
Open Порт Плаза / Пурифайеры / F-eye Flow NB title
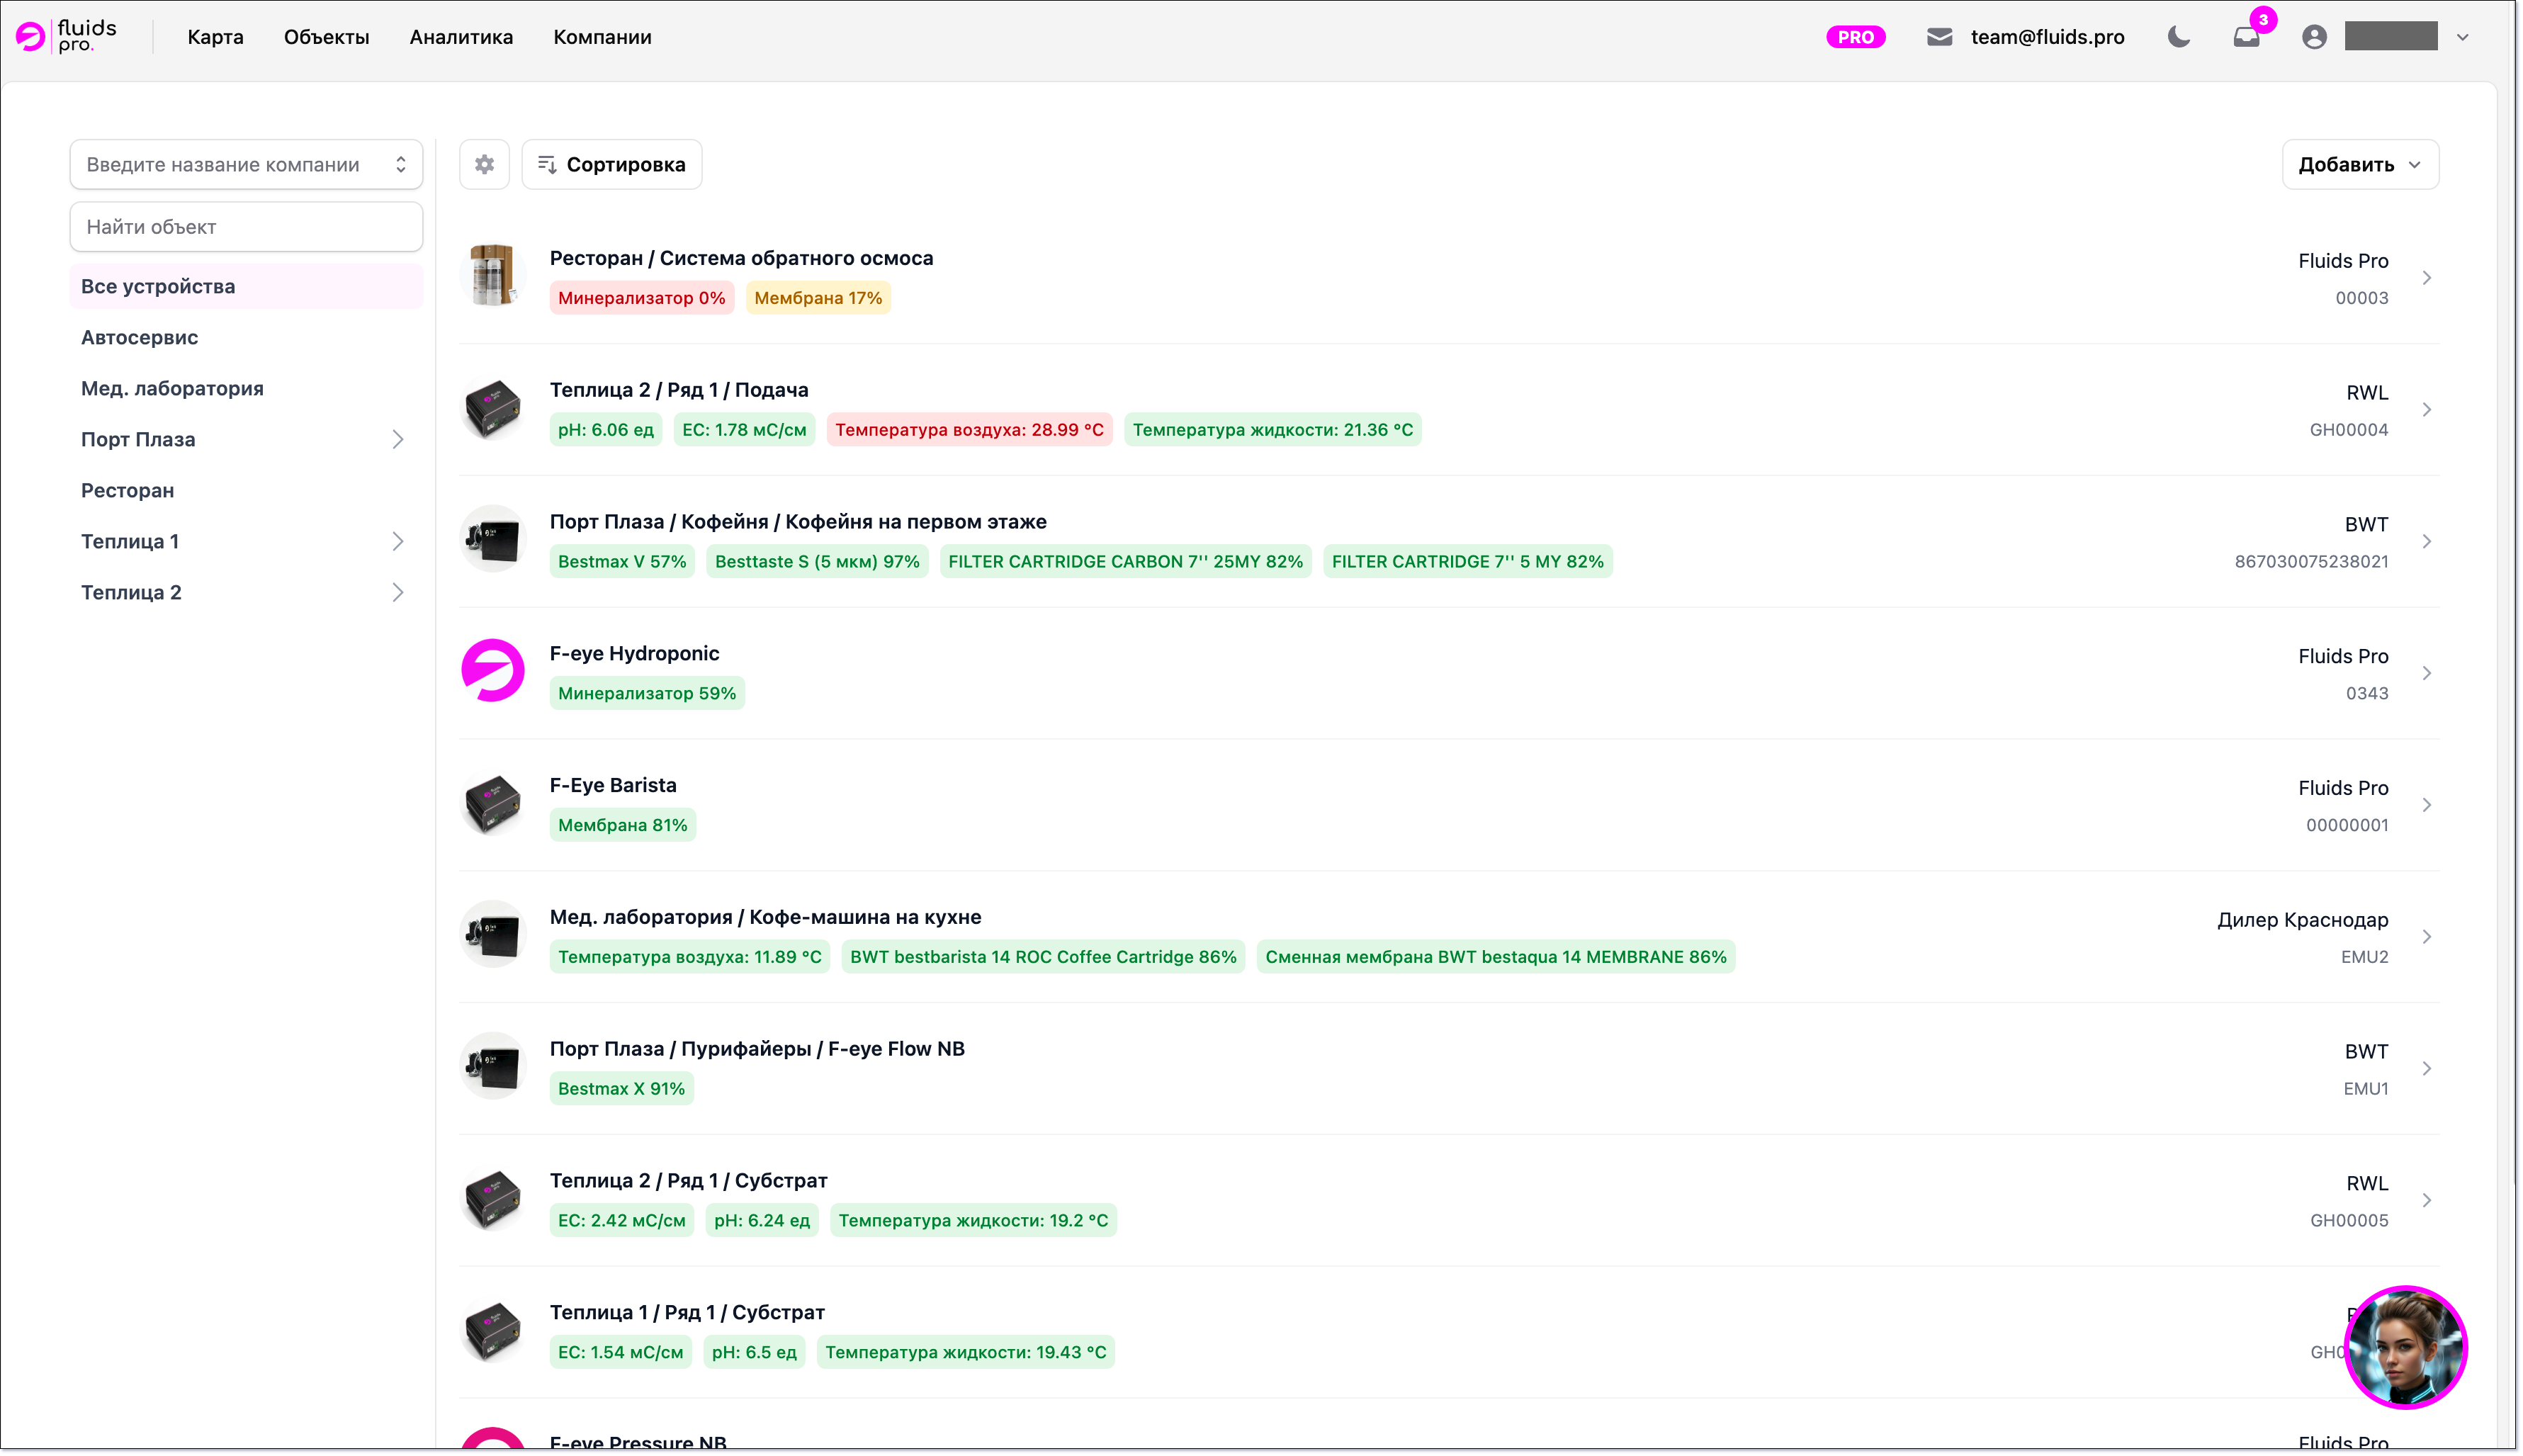[757, 1049]
